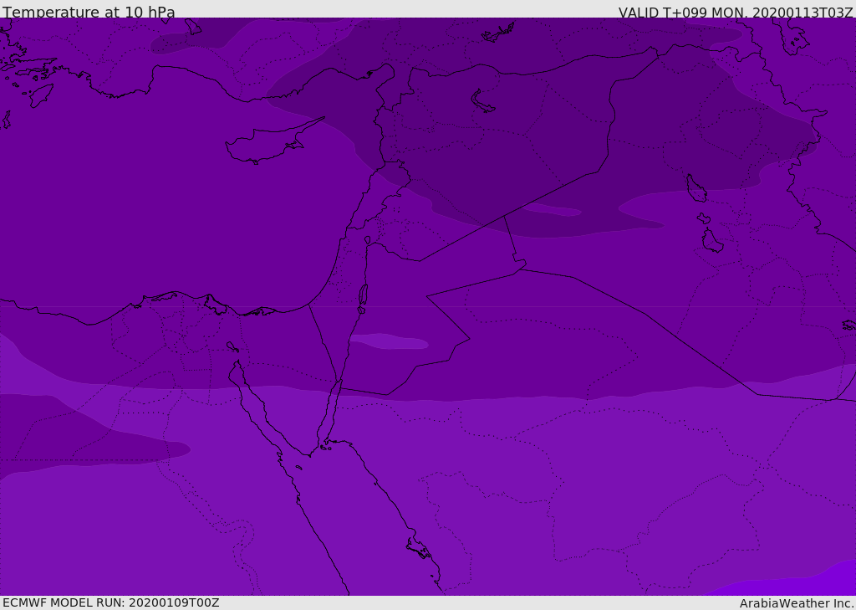Screen dimensions: 856x610
Task: Click the 'Temperature at 10 hPa' title text
Action: tap(89, 12)
